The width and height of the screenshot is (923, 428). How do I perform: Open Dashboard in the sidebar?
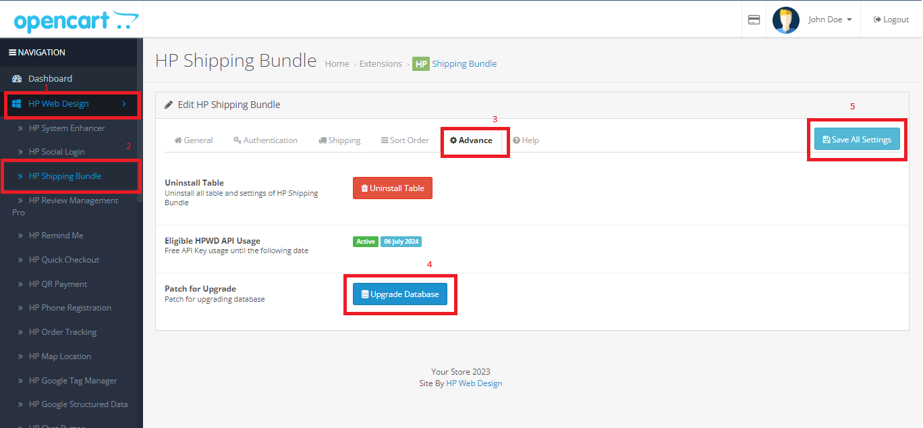(50, 79)
